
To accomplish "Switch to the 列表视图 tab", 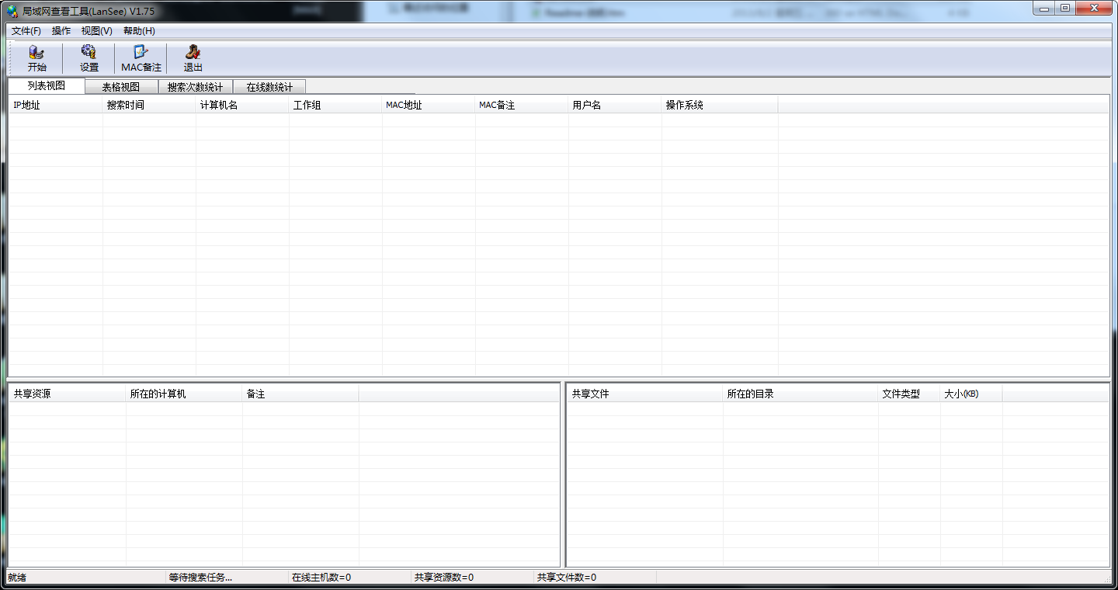I will 47,86.
